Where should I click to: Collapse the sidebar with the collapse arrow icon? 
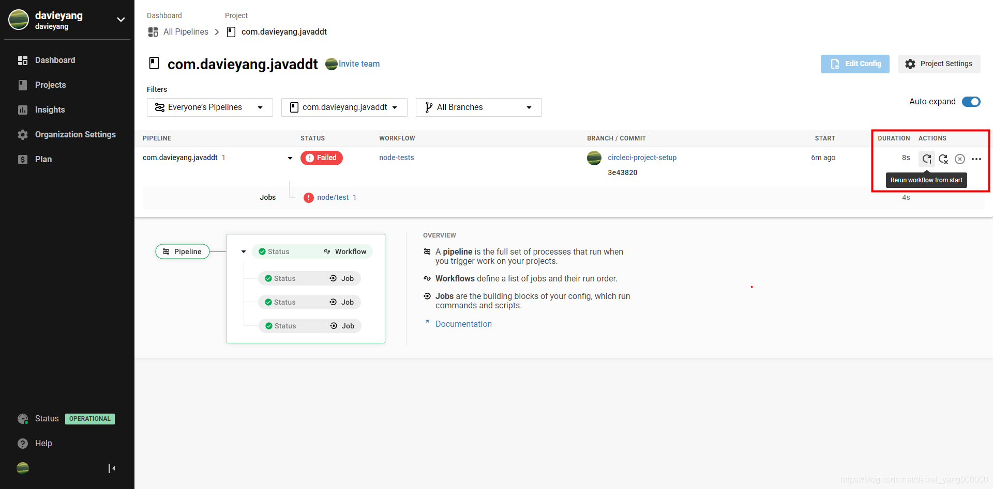pos(112,468)
